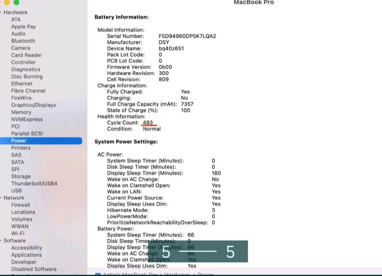Select Developer under Software

[24, 262]
